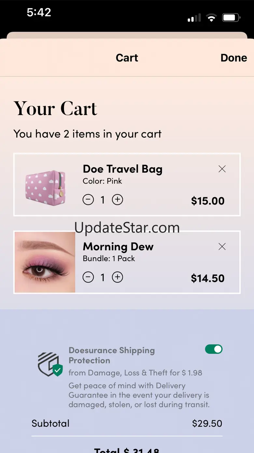Increase Doe Travel Bag quantity
Image resolution: width=254 pixels, height=453 pixels.
(118, 200)
